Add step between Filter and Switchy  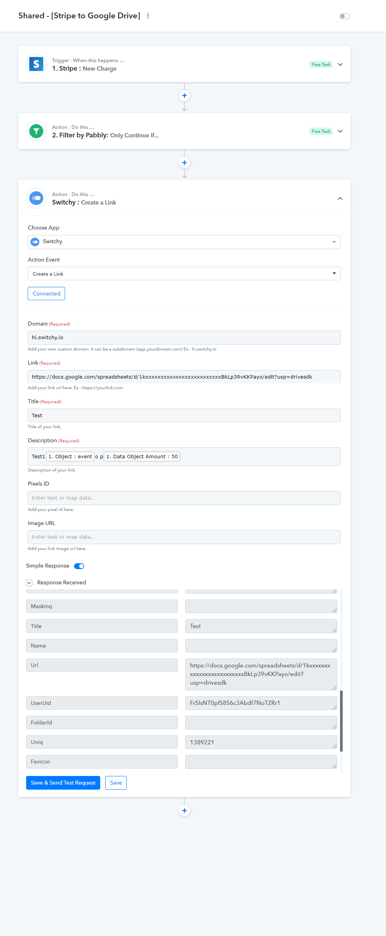(x=184, y=163)
